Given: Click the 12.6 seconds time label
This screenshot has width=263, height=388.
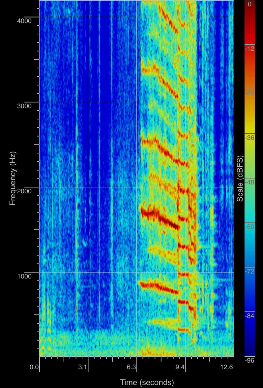Looking at the screenshot, I should [227, 367].
